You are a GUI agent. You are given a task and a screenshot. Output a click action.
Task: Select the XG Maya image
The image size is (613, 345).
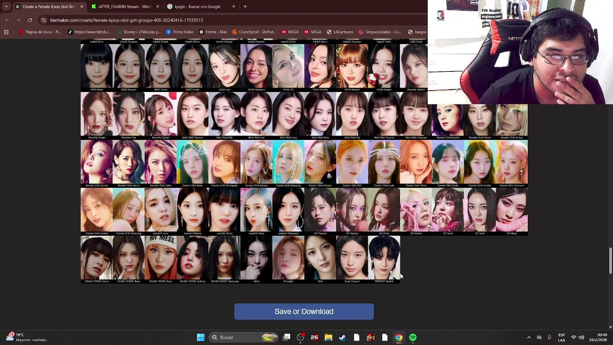[x=511, y=211]
